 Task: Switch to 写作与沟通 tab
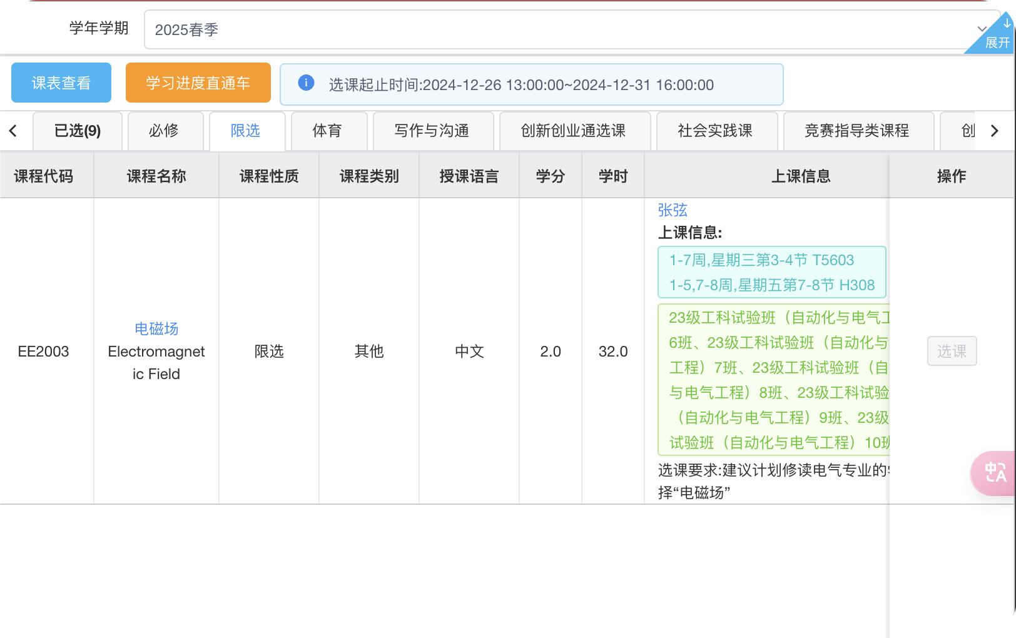(x=432, y=131)
